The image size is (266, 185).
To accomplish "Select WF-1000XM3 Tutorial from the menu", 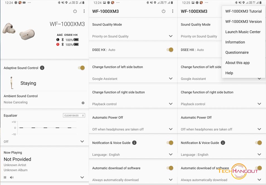I will click(243, 11).
